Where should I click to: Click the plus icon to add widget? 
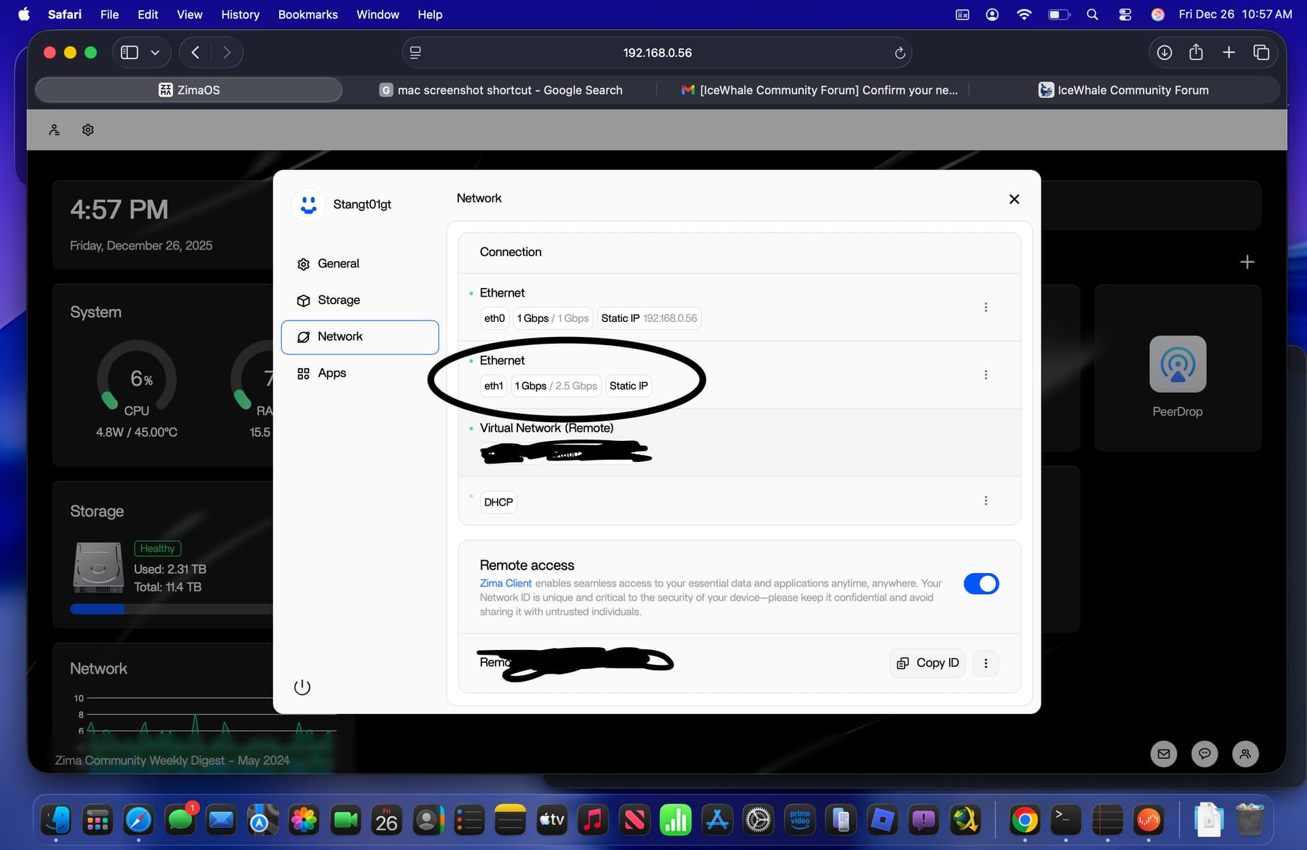click(1246, 262)
